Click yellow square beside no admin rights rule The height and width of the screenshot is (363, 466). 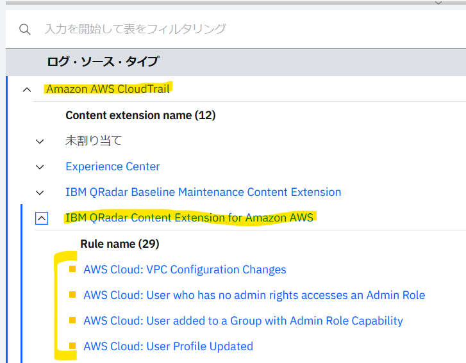point(72,294)
